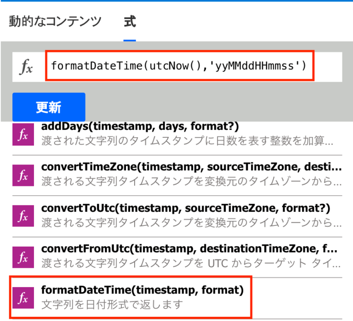Insert the addDays(timestamp, days, format?) function
The image size is (353, 321).
pyautogui.click(x=140, y=126)
